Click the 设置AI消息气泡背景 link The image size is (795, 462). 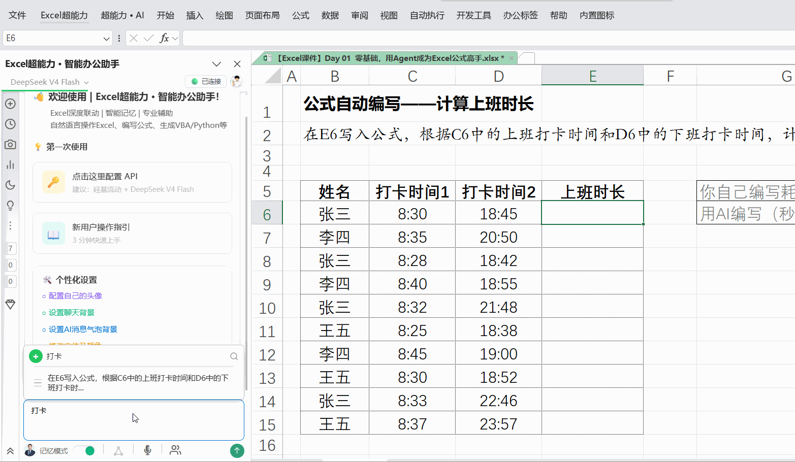pyautogui.click(x=83, y=329)
